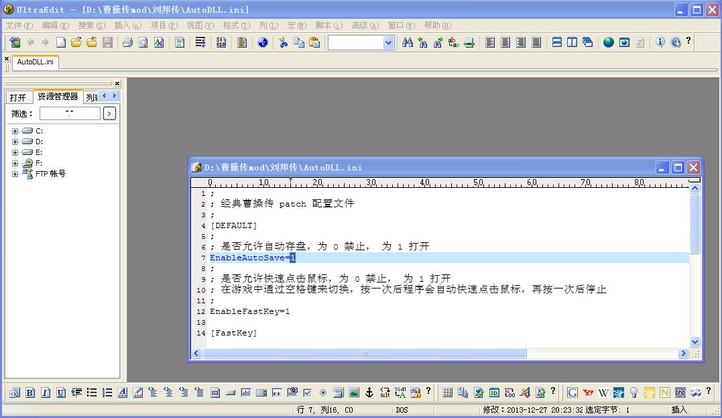Expand the C: drive tree node

(15, 132)
